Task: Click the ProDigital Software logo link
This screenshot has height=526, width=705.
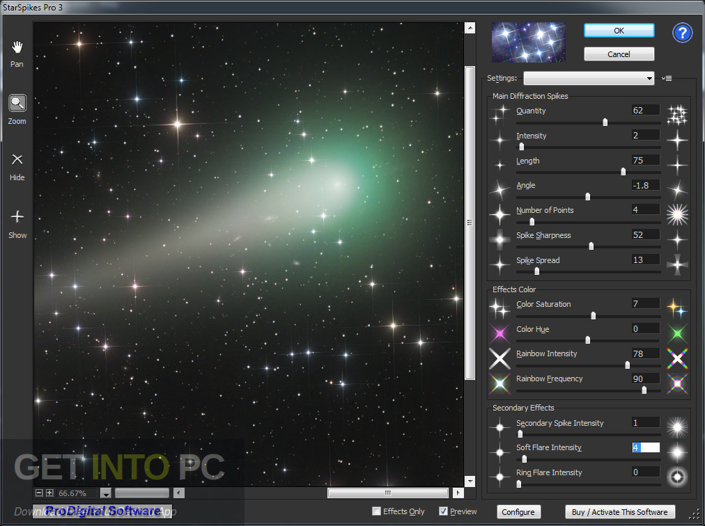Action: 102,511
